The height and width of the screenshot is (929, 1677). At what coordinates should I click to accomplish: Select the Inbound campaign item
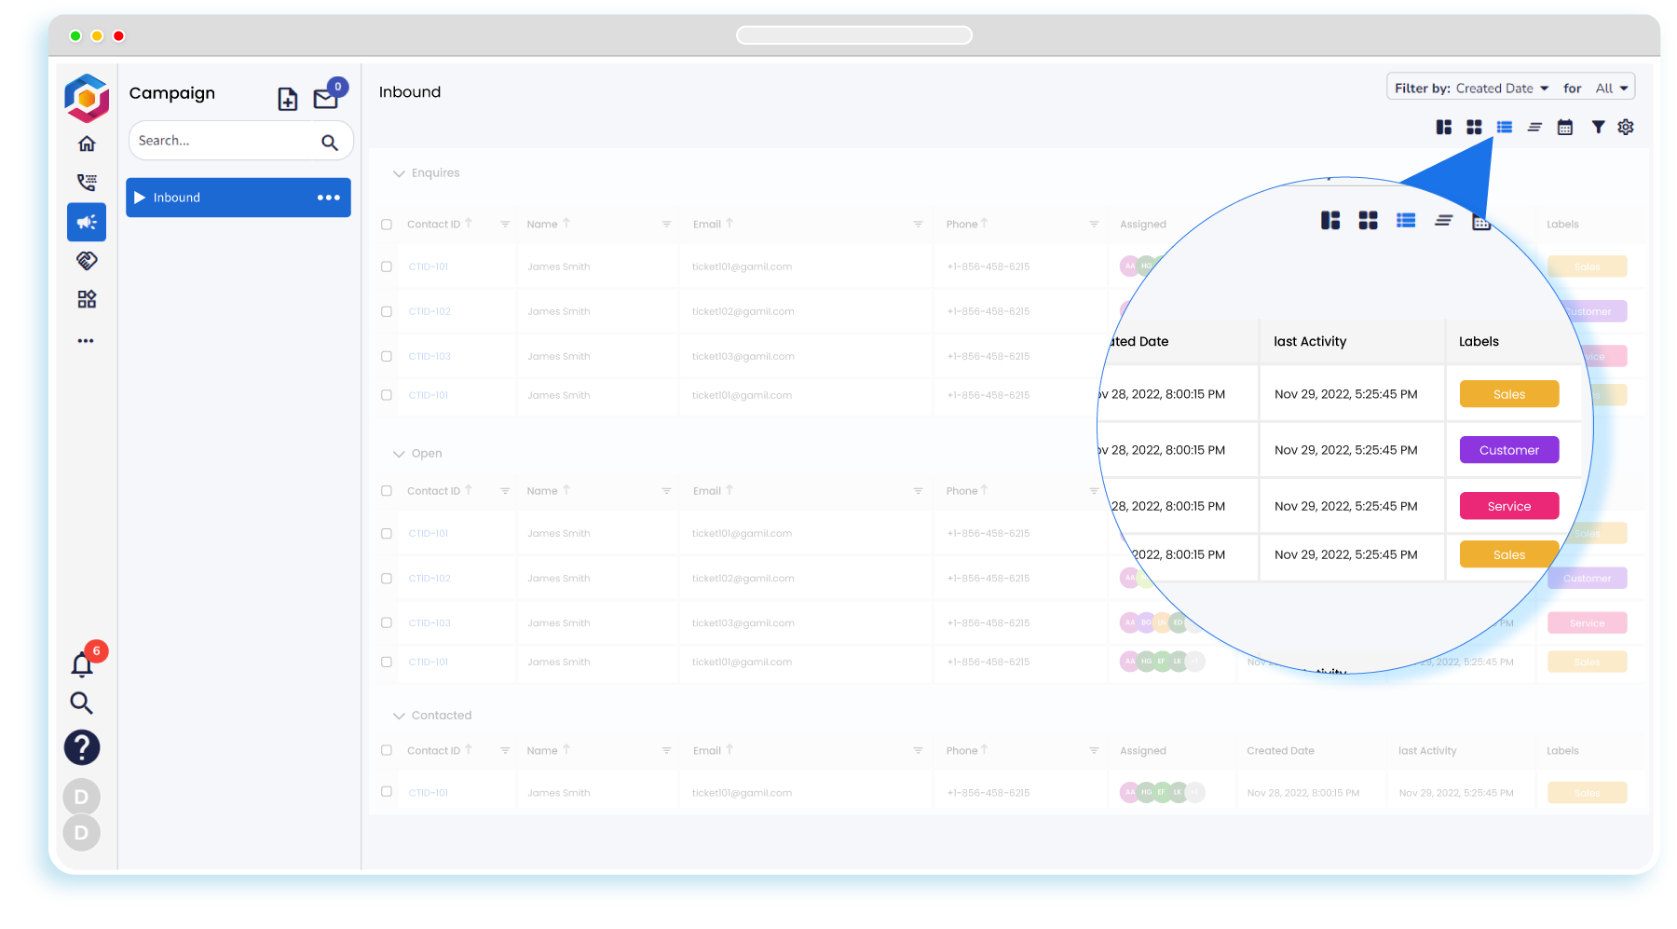tap(239, 198)
